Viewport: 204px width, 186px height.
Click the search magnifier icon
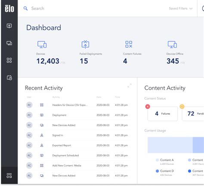(25, 9)
